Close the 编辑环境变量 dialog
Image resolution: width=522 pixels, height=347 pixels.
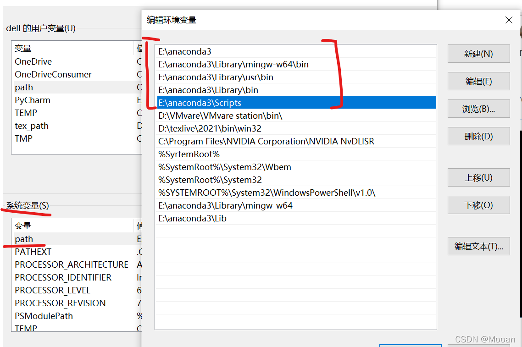click(x=508, y=20)
